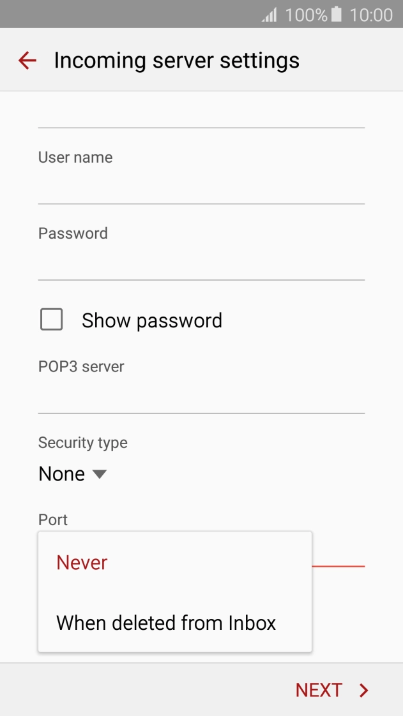
Task: Choose When deleted from Inbox option
Action: pos(166,623)
